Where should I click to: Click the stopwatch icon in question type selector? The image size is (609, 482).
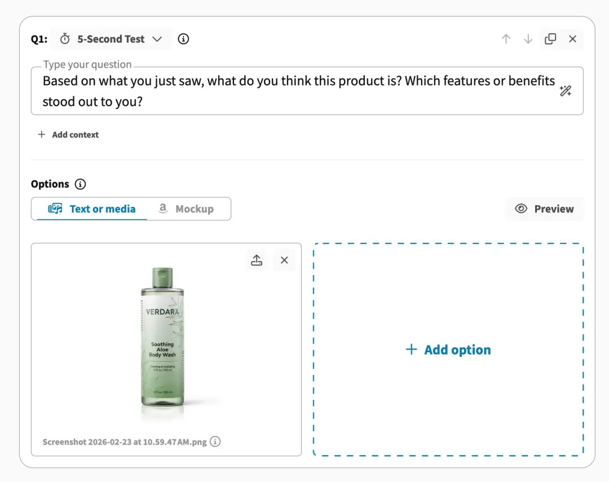click(x=65, y=39)
